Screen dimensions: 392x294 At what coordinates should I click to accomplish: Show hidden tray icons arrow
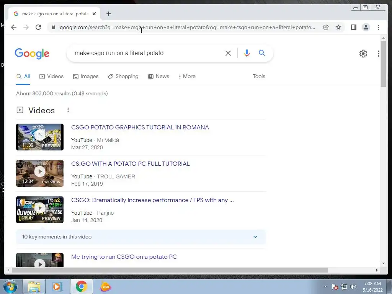click(x=325, y=287)
